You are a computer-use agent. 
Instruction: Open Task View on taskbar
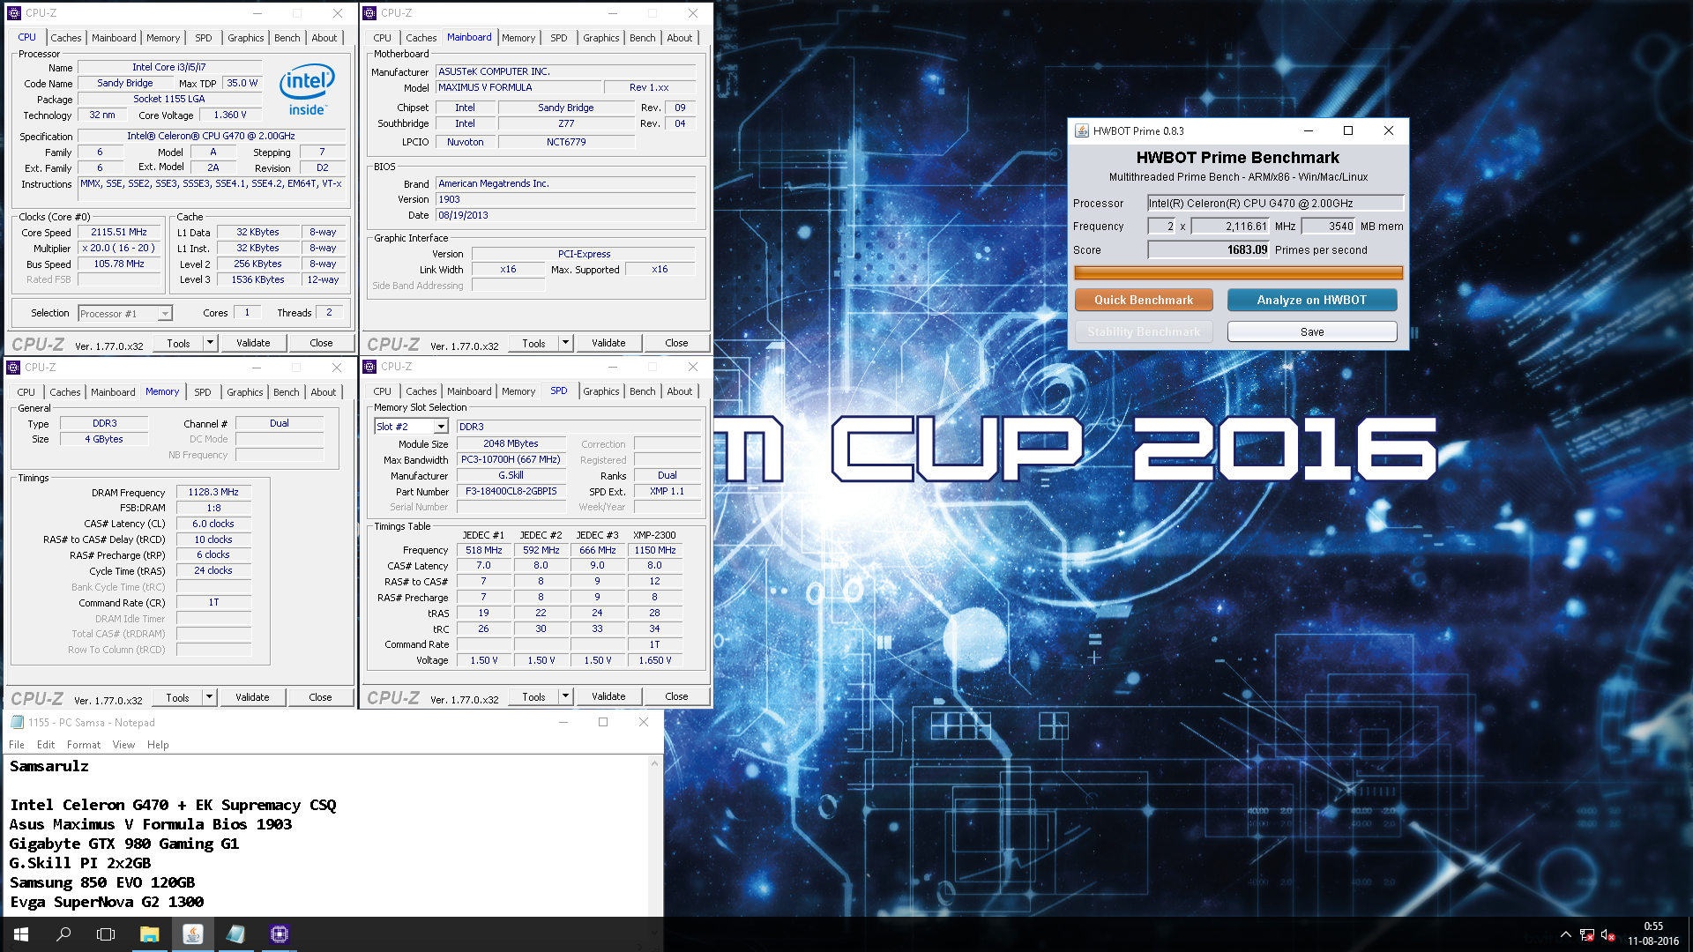(x=106, y=934)
